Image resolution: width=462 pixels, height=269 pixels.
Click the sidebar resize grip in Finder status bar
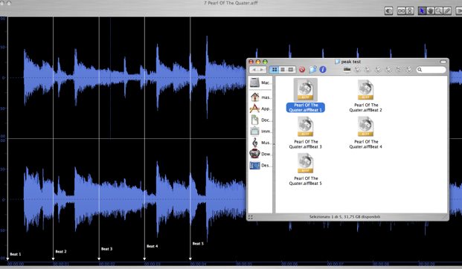click(x=251, y=217)
